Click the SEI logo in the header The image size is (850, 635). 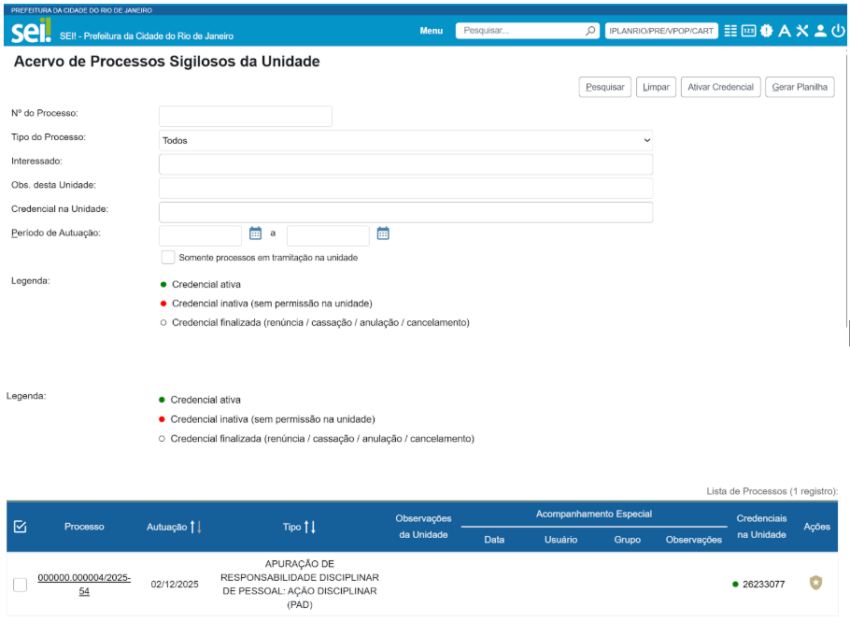pyautogui.click(x=31, y=31)
